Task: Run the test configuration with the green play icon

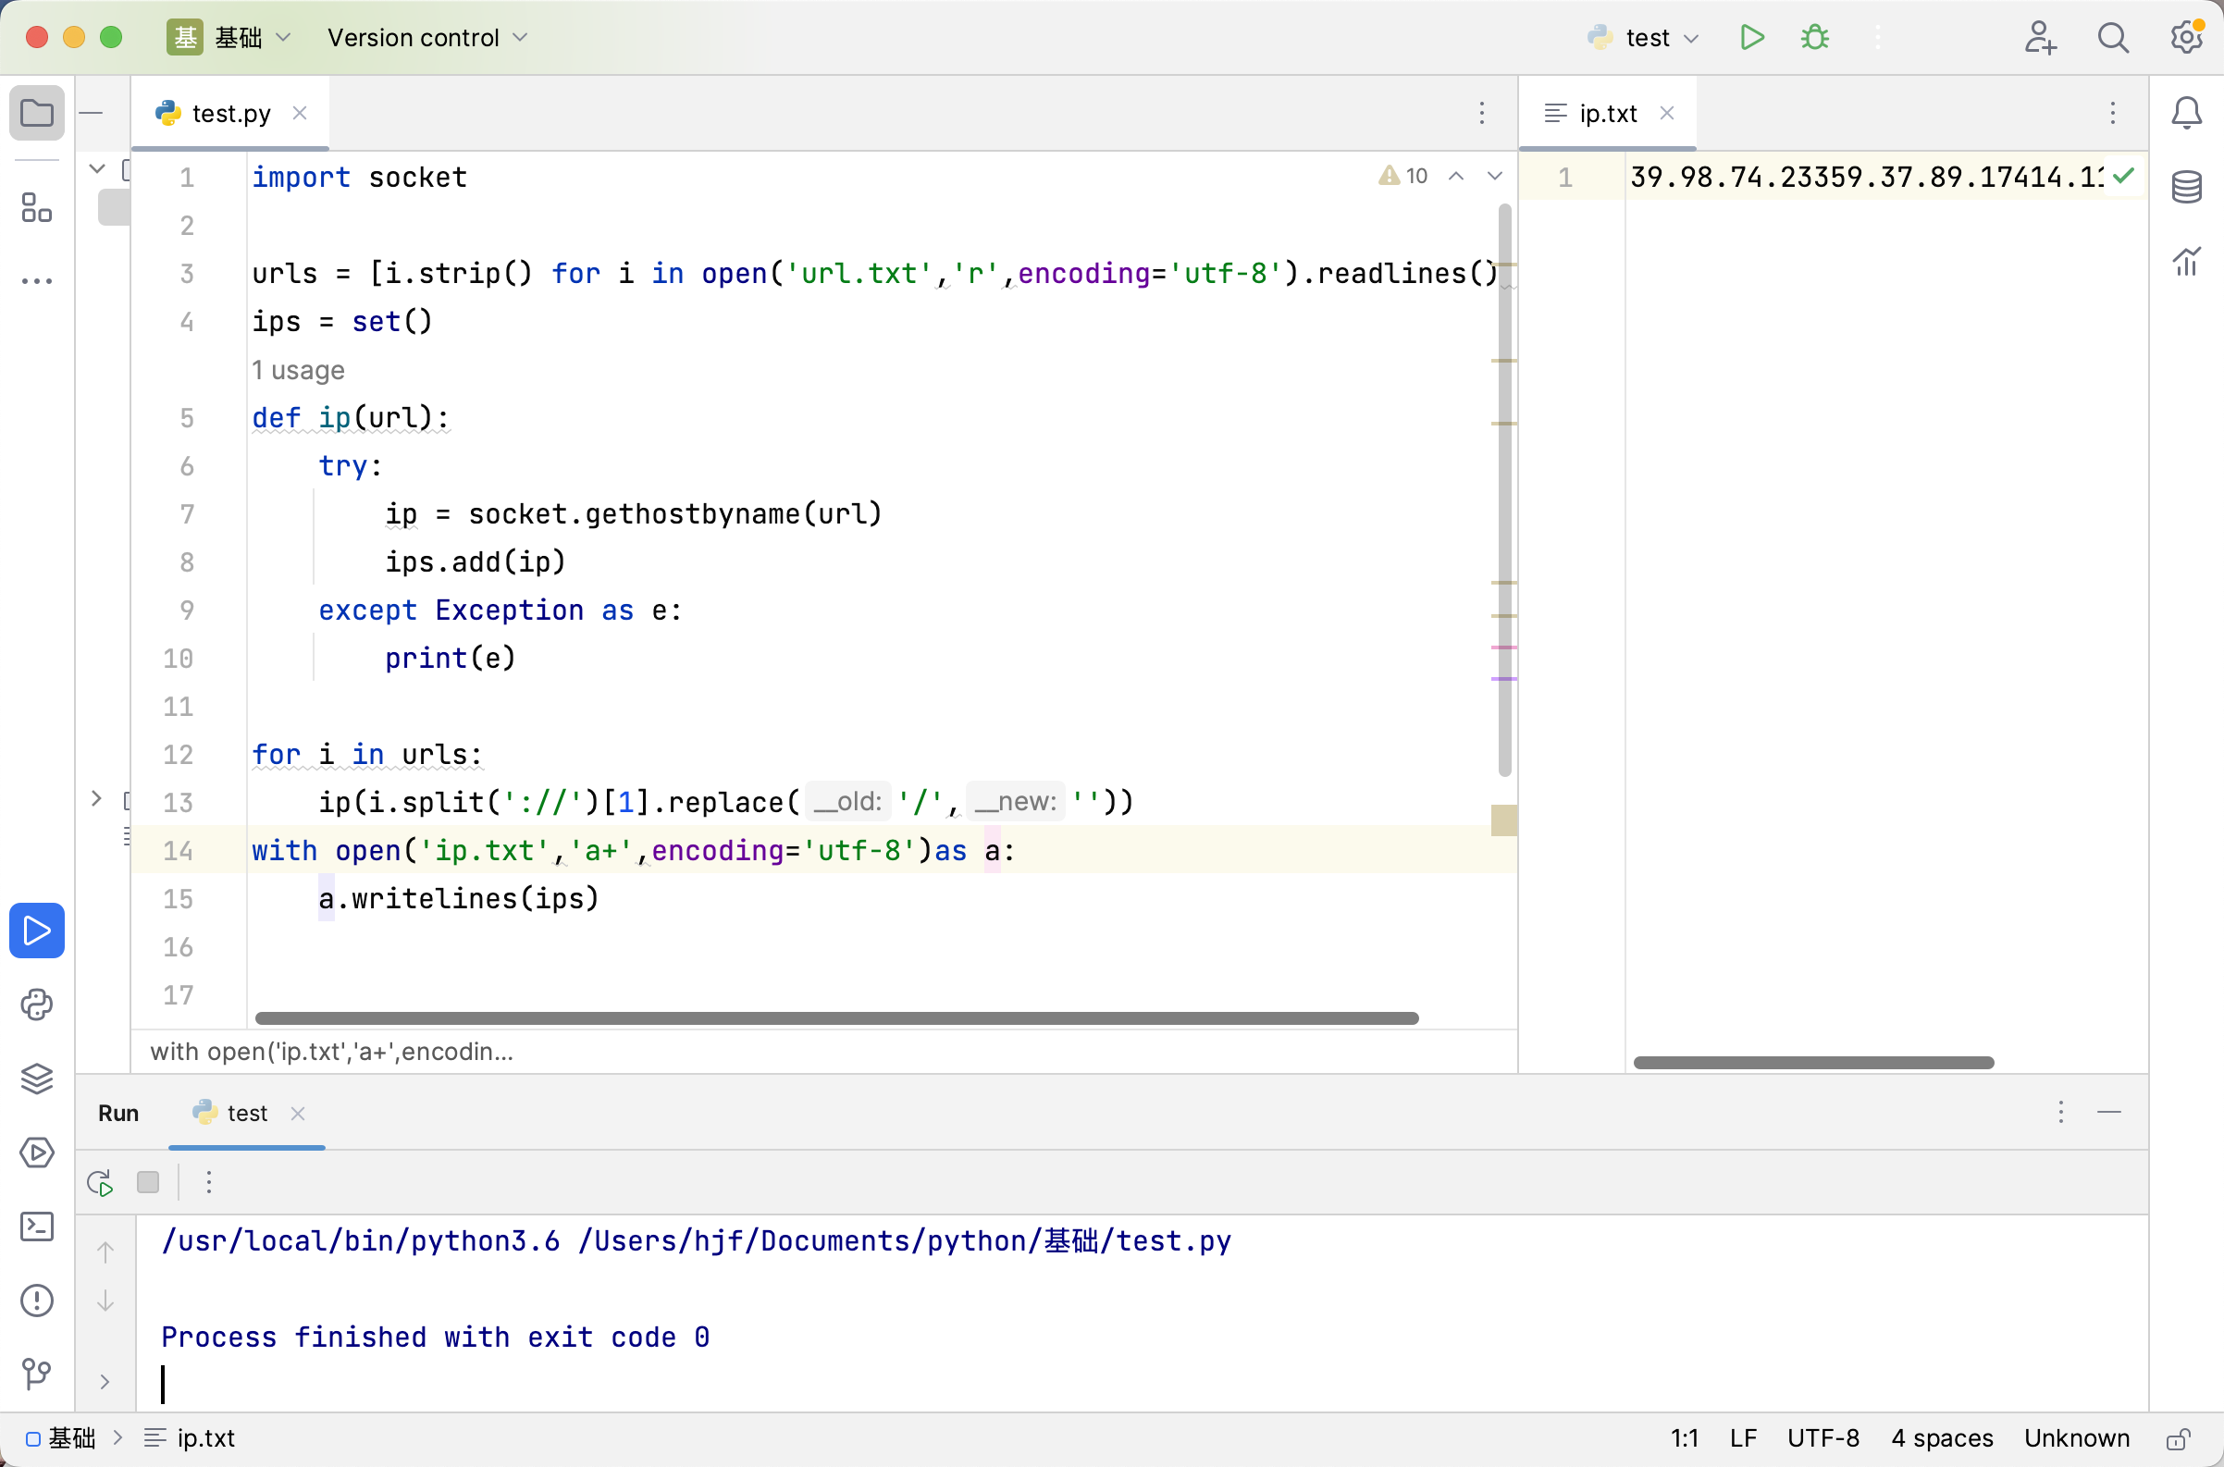Action: click(1751, 37)
